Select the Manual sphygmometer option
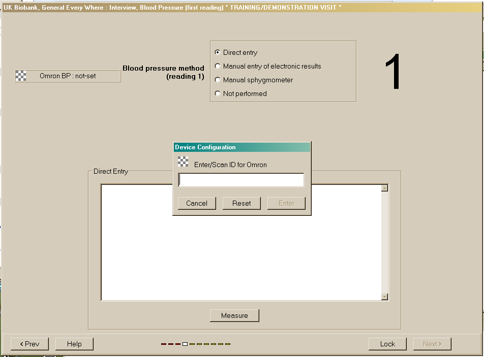This screenshot has height=357, width=484. (218, 80)
